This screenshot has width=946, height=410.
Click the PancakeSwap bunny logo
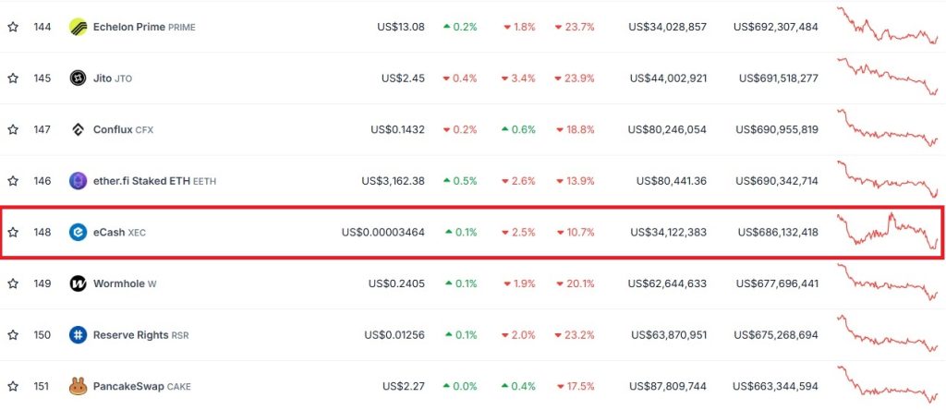[79, 386]
